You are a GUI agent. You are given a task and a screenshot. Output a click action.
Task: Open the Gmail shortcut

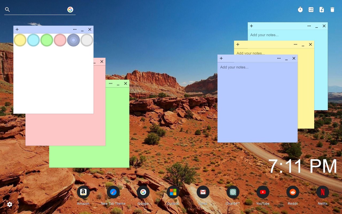pyautogui.click(x=203, y=192)
